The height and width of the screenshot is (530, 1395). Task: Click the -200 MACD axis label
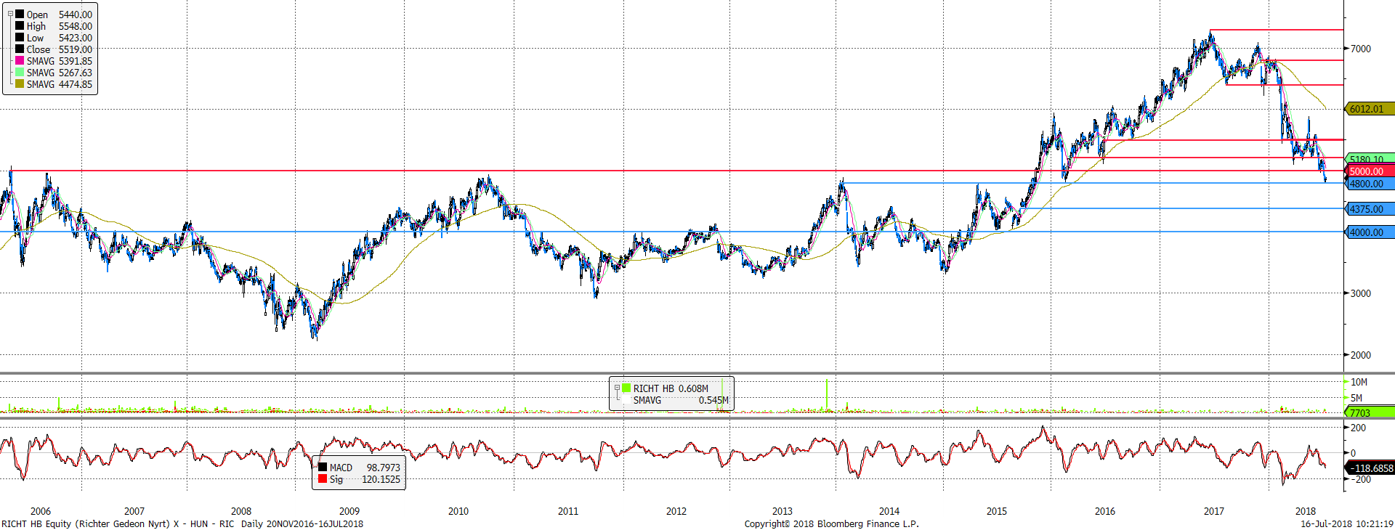[x=1359, y=479]
